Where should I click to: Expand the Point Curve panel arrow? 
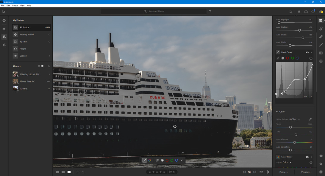311,52
